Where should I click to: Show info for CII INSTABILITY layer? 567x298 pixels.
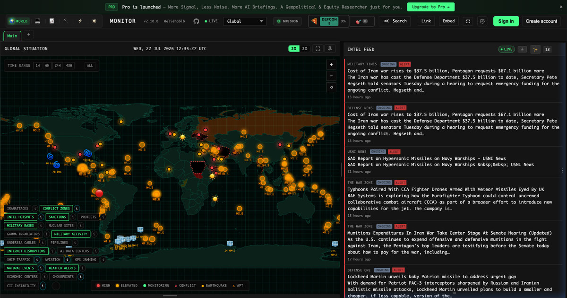pyautogui.click(x=43, y=286)
